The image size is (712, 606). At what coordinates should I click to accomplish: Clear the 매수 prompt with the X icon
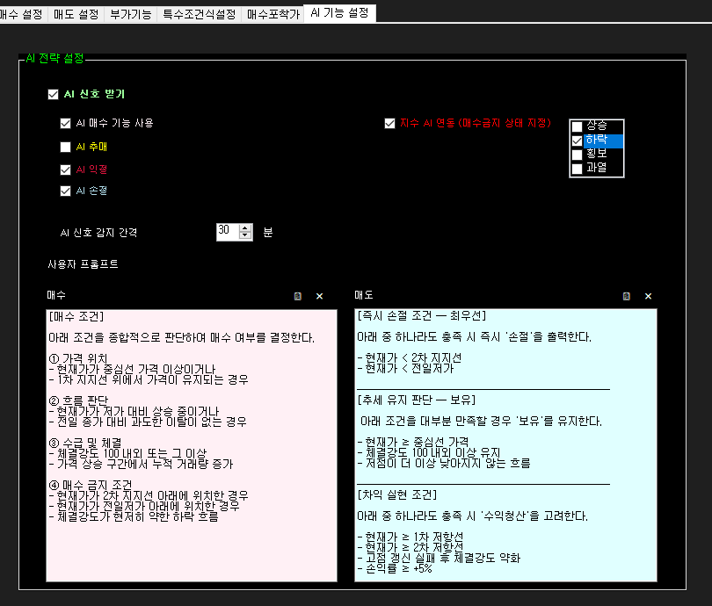(319, 297)
